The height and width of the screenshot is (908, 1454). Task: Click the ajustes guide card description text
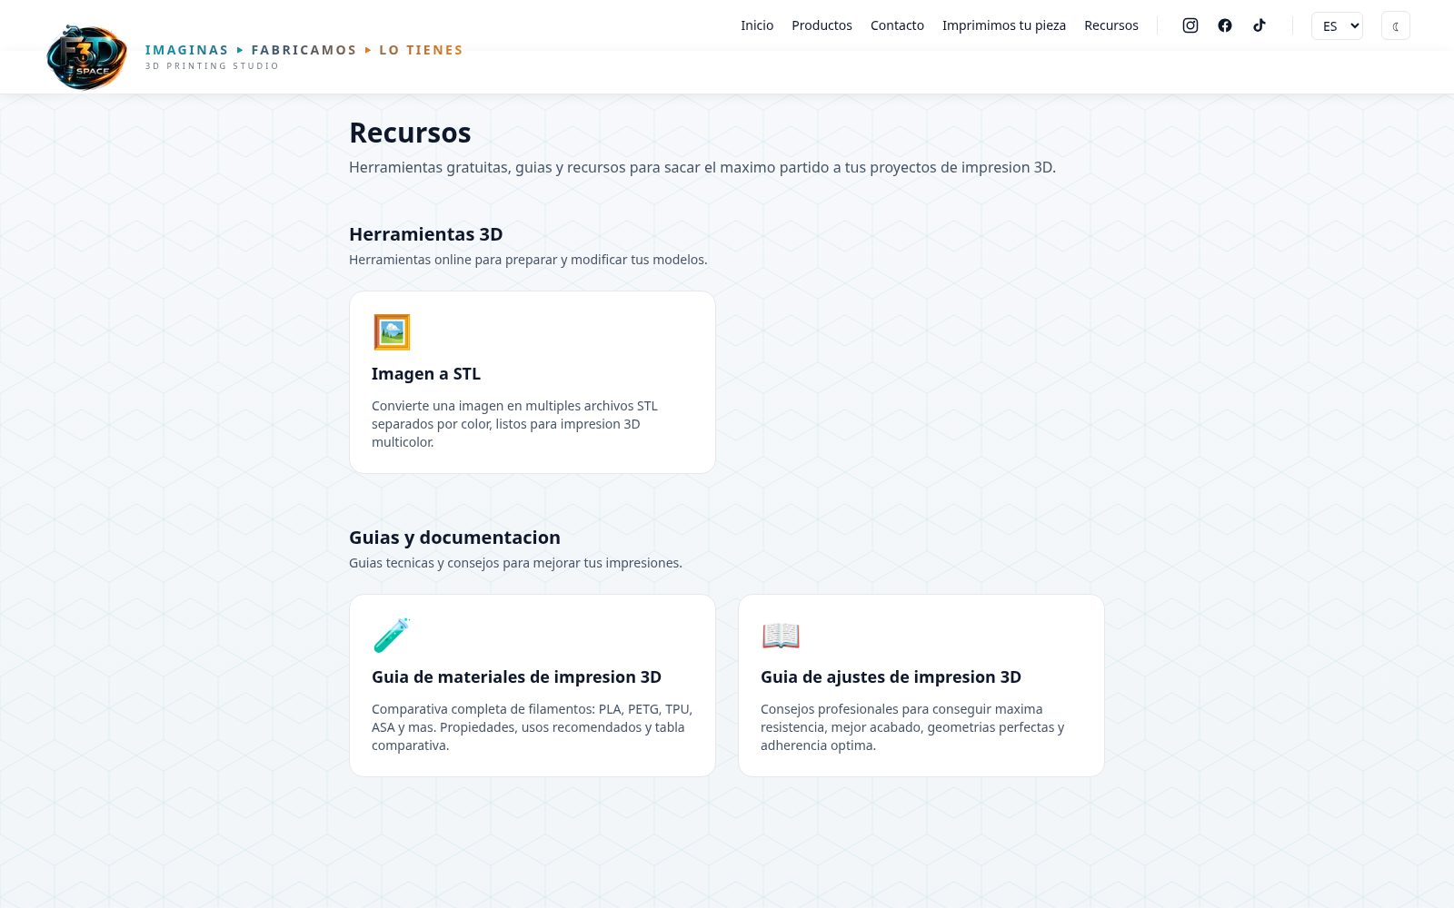912,727
